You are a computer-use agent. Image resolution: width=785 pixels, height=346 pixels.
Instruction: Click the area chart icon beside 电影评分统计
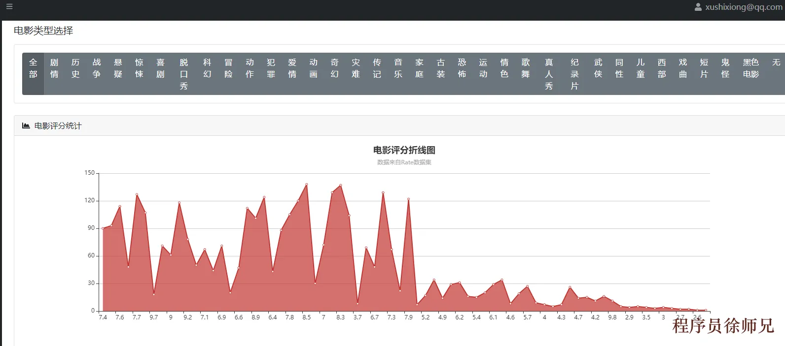click(26, 126)
